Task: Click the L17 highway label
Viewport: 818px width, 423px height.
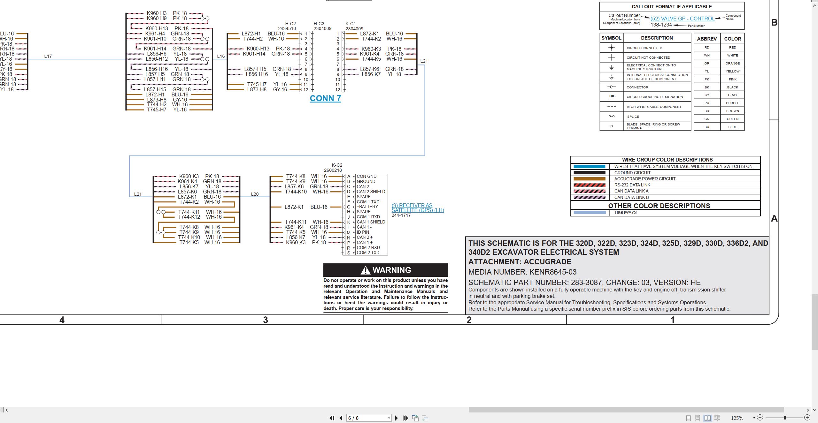Action: (48, 56)
